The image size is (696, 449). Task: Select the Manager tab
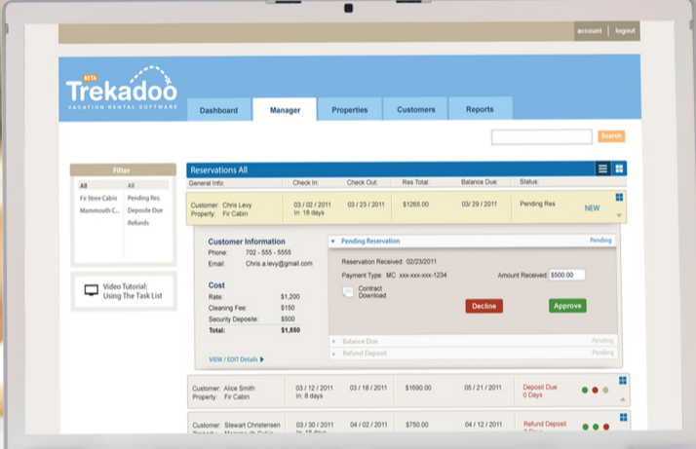(285, 110)
